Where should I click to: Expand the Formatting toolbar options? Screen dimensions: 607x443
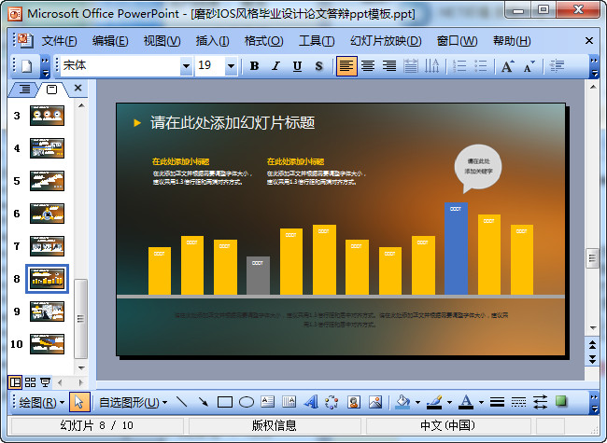tap(594, 66)
